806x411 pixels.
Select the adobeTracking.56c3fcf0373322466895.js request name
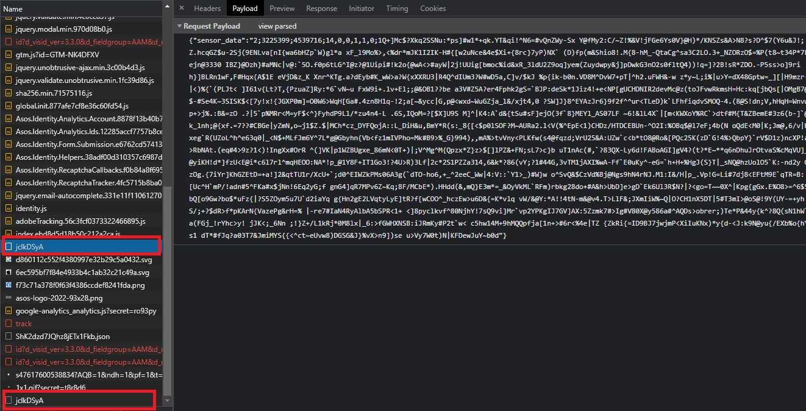coord(80,221)
